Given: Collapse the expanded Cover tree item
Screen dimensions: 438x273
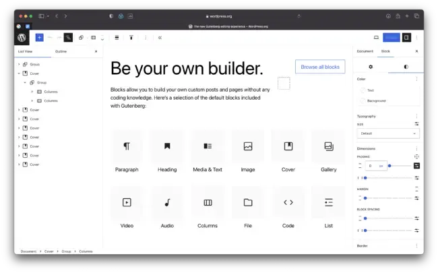Looking at the screenshot, I should click(x=19, y=73).
